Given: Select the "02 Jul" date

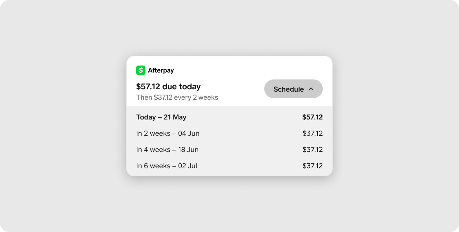Looking at the screenshot, I should (187, 166).
